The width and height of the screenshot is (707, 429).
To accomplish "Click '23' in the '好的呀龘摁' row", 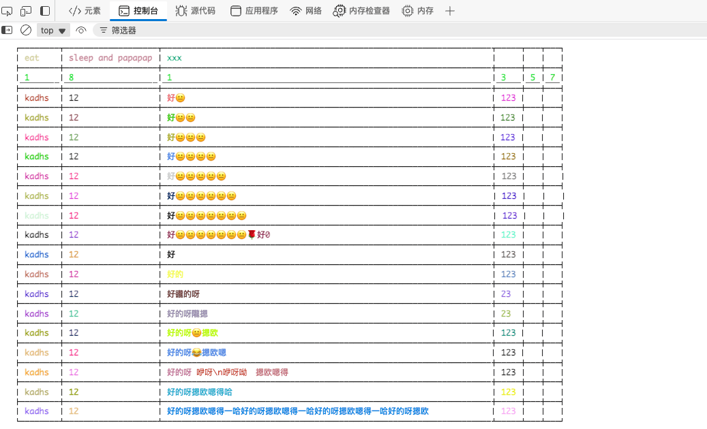I will click(x=506, y=314).
